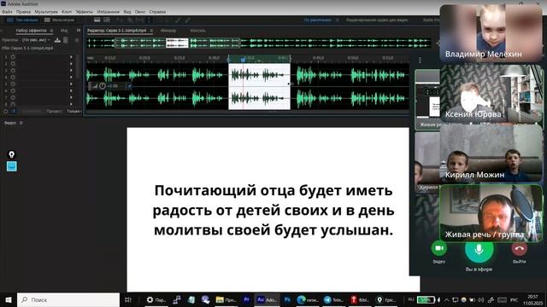Open effect list arrow for slot 3
Screen dimensions: 547x307
click(x=71, y=71)
